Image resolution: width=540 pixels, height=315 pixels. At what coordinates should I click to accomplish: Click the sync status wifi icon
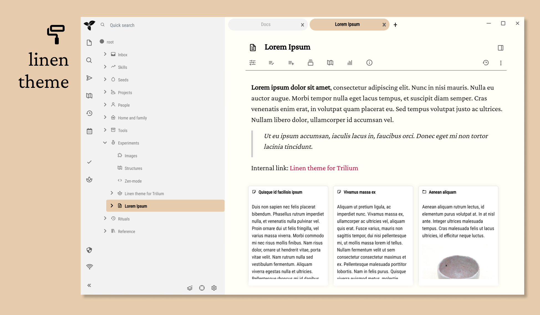[x=89, y=267]
